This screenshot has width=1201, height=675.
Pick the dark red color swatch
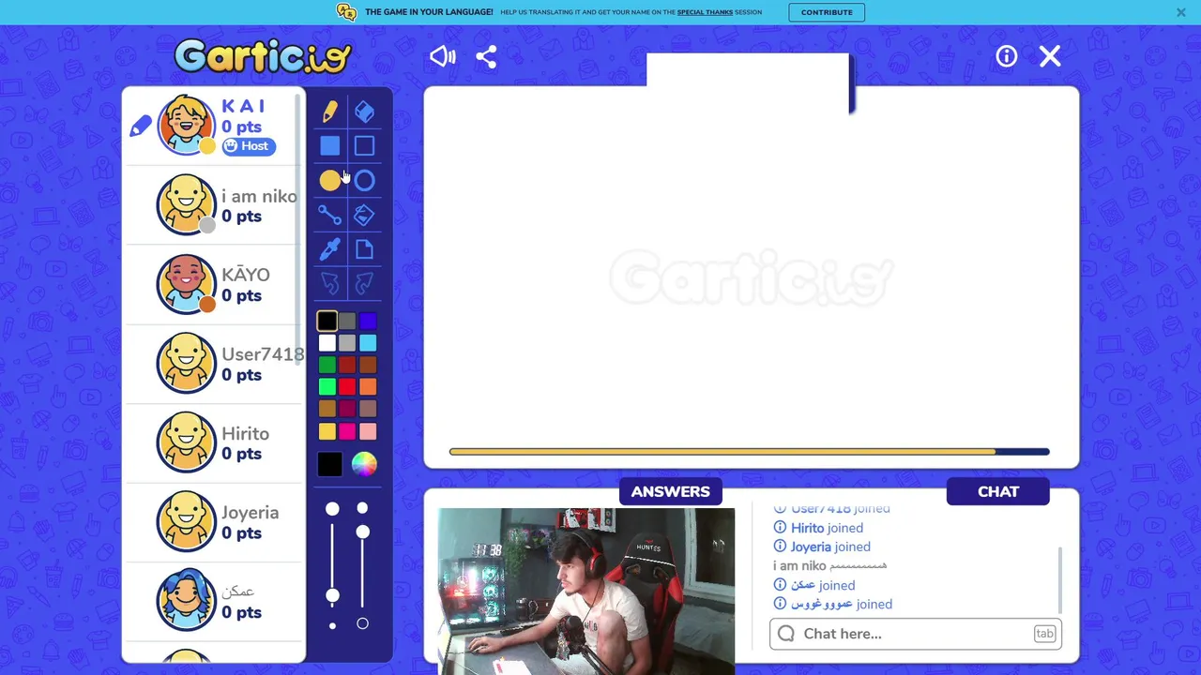coord(347,365)
